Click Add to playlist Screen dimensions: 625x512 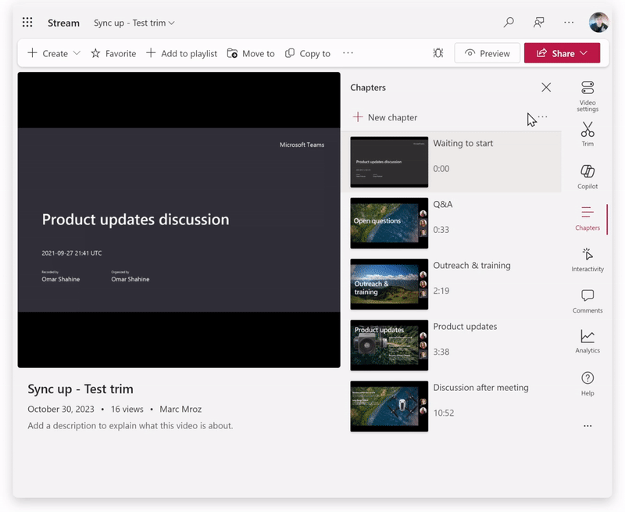point(182,53)
